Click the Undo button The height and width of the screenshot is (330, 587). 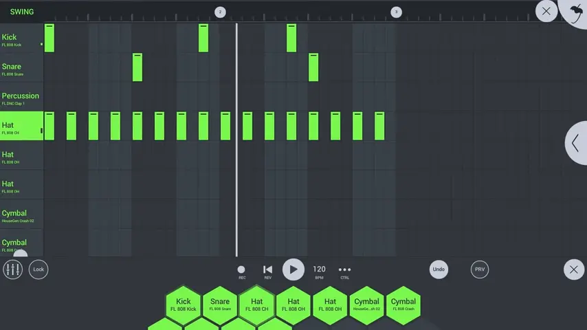click(x=439, y=269)
